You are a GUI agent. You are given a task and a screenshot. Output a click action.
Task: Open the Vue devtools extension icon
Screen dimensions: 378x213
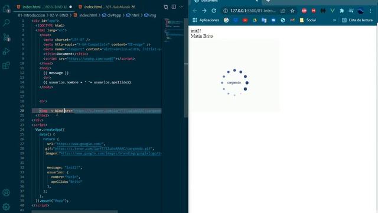(333, 11)
